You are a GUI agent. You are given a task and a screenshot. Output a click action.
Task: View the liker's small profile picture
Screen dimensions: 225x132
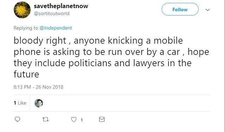click(39, 103)
